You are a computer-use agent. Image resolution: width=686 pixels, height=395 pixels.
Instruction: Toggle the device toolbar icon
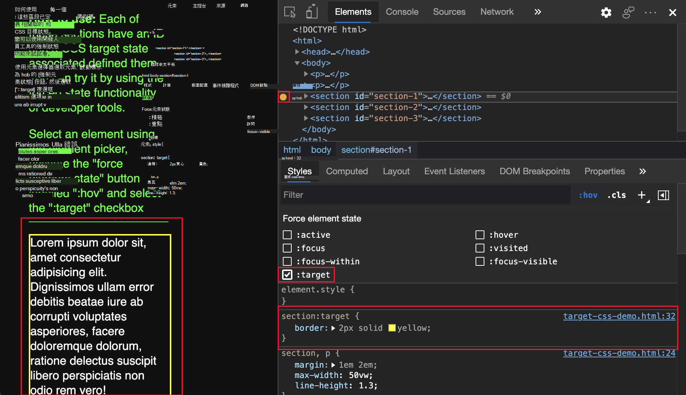[x=312, y=12]
